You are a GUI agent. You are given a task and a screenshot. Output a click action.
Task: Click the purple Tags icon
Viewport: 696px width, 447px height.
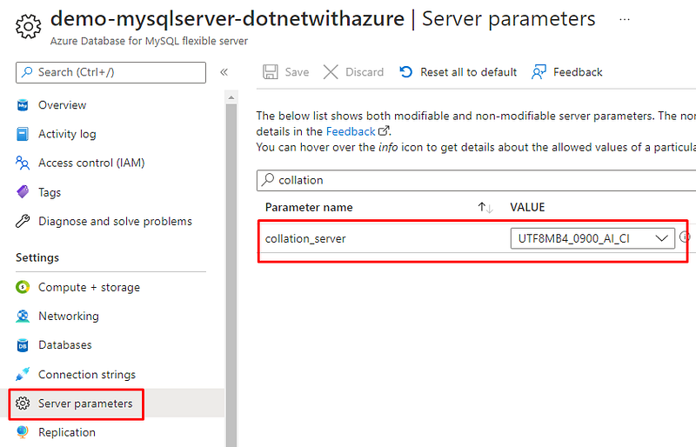pyautogui.click(x=23, y=192)
